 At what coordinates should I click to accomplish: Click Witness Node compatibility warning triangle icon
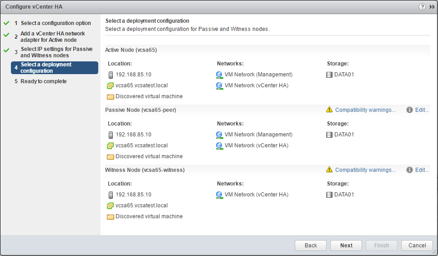[329, 170]
